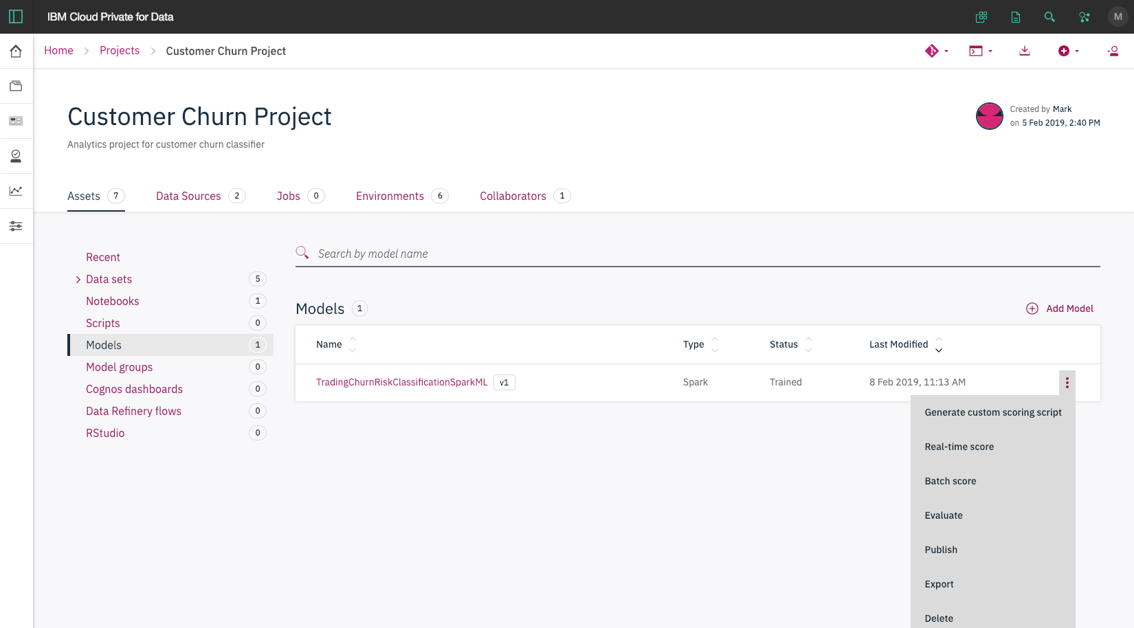Open the projects folder sidebar icon
Viewport: 1134px width, 628px height.
pos(16,86)
